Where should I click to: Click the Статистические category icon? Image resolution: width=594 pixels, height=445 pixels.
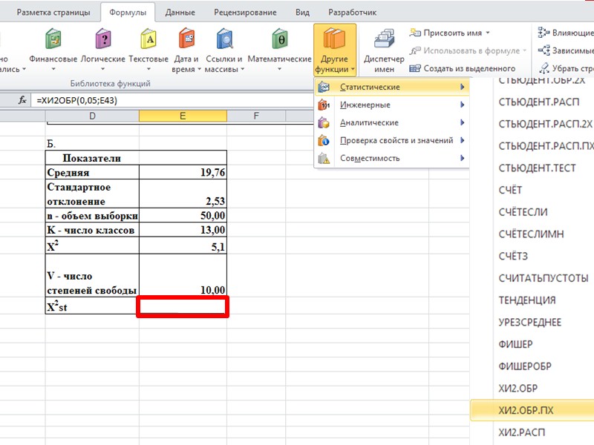324,87
